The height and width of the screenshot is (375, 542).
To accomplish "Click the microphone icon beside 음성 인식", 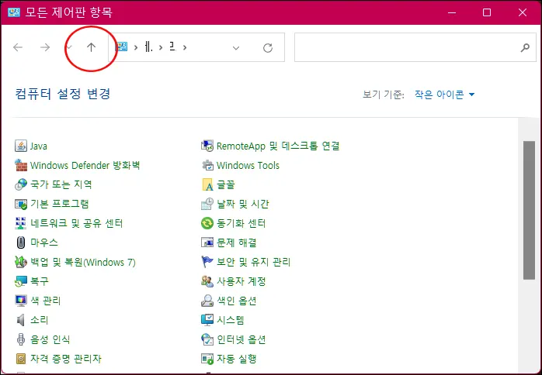I will click(21, 339).
